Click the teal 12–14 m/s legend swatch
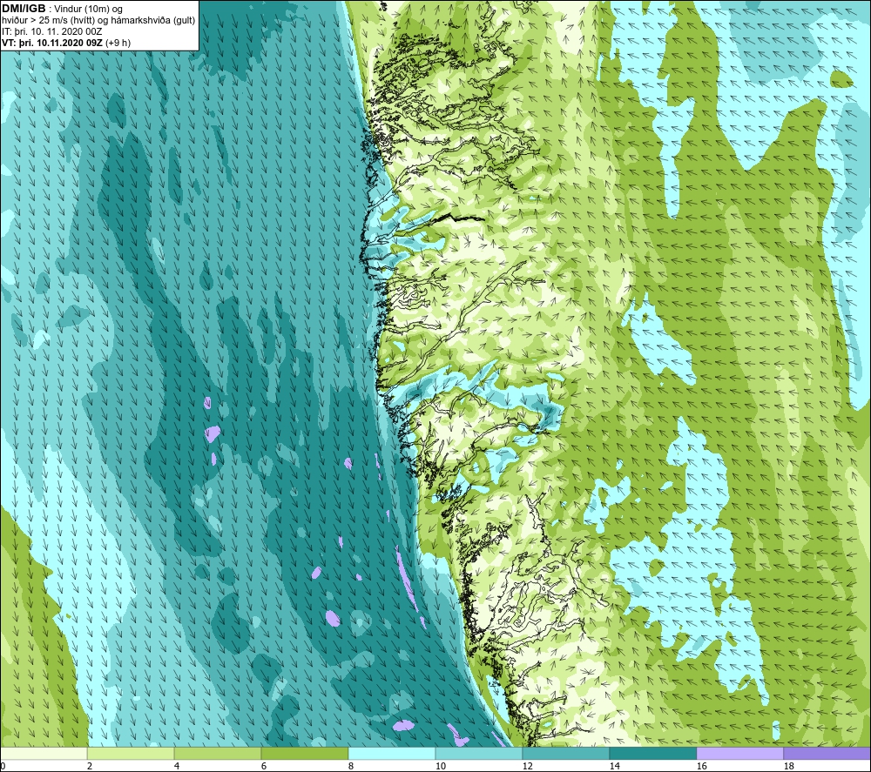This screenshot has height=772, width=871. point(565,753)
